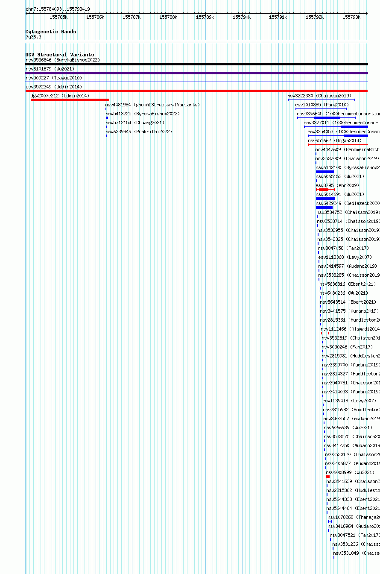Viewport: 380px width, 574px height.
Task: Click nsv3534752 (Chaisson2019) label
Action: [x=348, y=212]
